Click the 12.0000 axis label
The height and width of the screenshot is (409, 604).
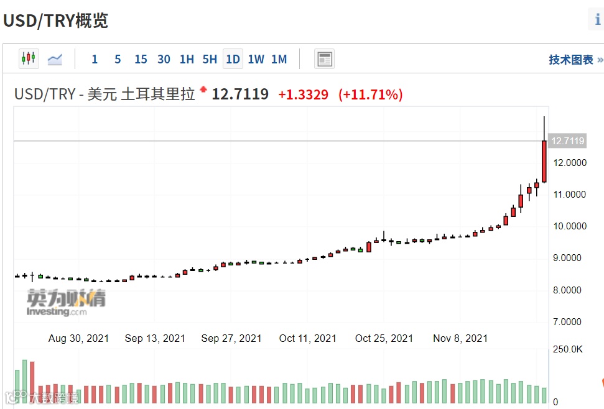pos(570,163)
